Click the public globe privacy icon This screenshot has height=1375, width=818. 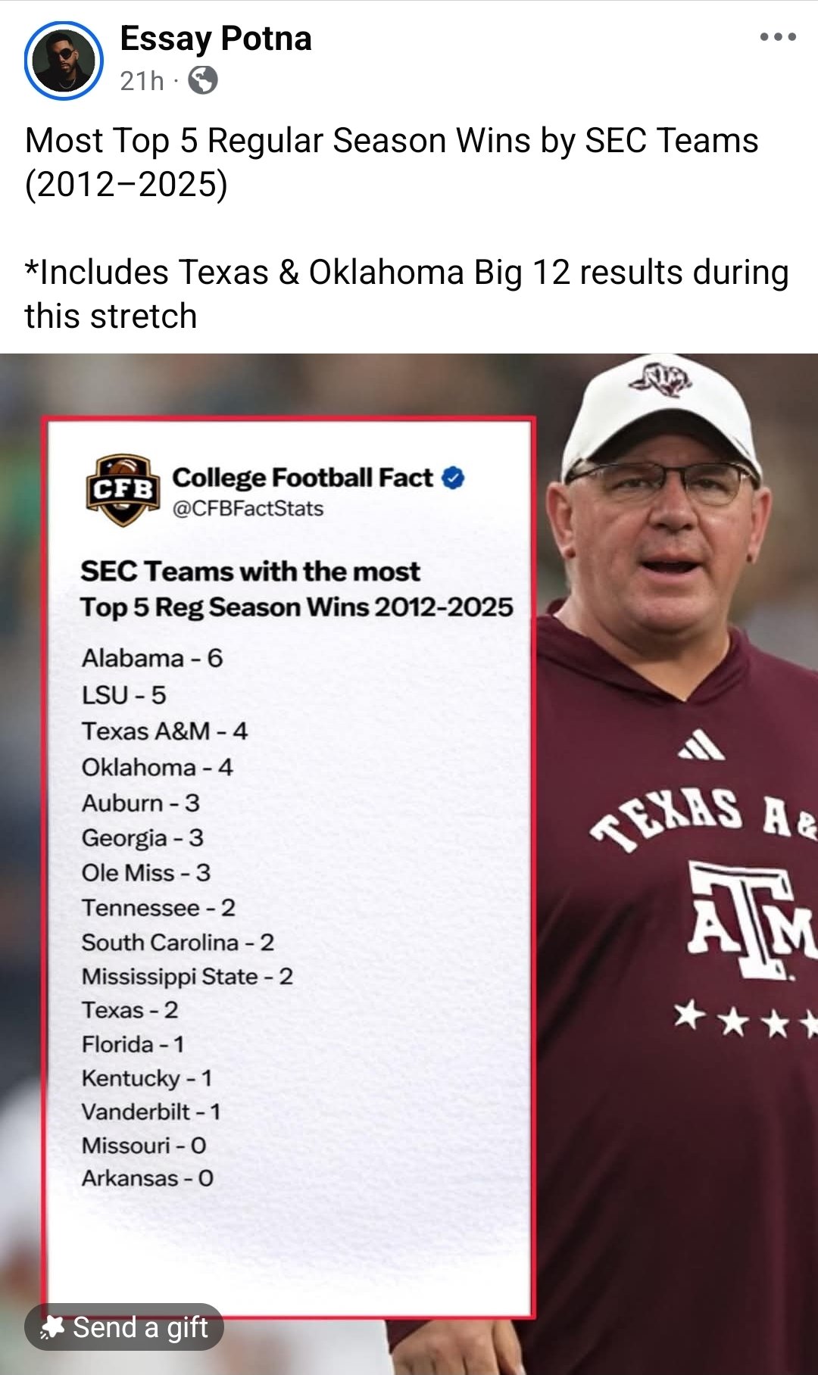(202, 80)
